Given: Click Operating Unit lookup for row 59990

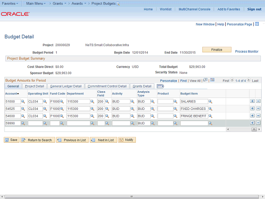Looking at the screenshot, I should point(45,123).
